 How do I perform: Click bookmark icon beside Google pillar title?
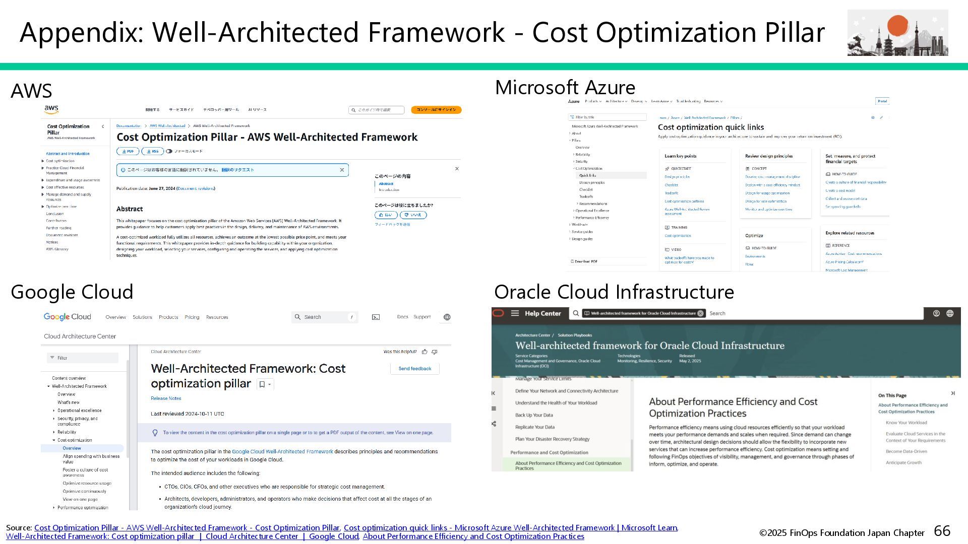[262, 384]
